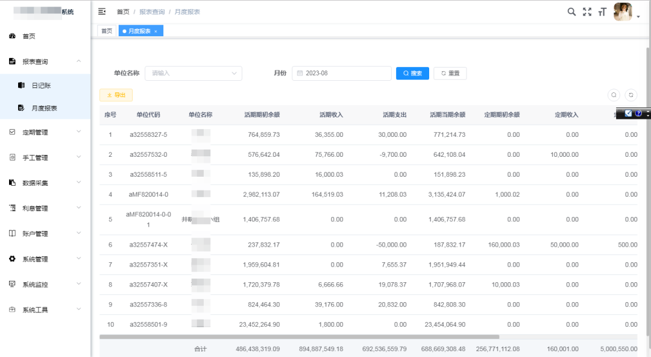The image size is (651, 357).
Task: Toggle search area with round magnifier icon
Action: coord(614,95)
